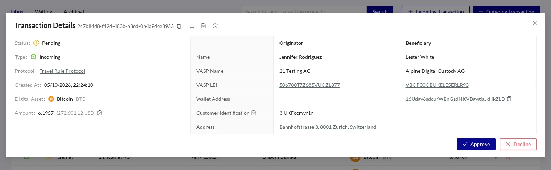The image size is (551, 170).
Task: Select the transaction ID text 2c7b84d8
Action: point(126,26)
